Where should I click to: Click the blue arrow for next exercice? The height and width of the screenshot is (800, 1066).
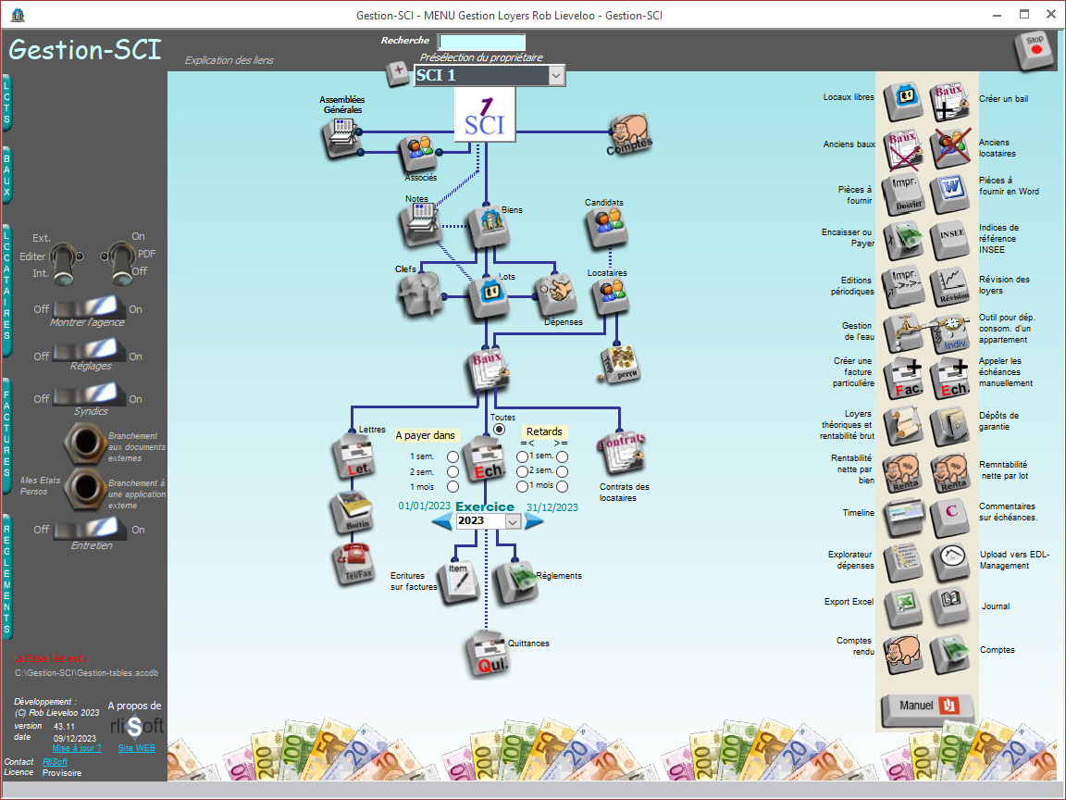(x=534, y=522)
